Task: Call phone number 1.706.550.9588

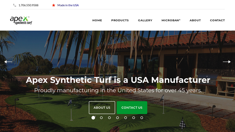Action: 28,5
